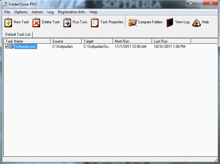Click the New Task label

21,22
